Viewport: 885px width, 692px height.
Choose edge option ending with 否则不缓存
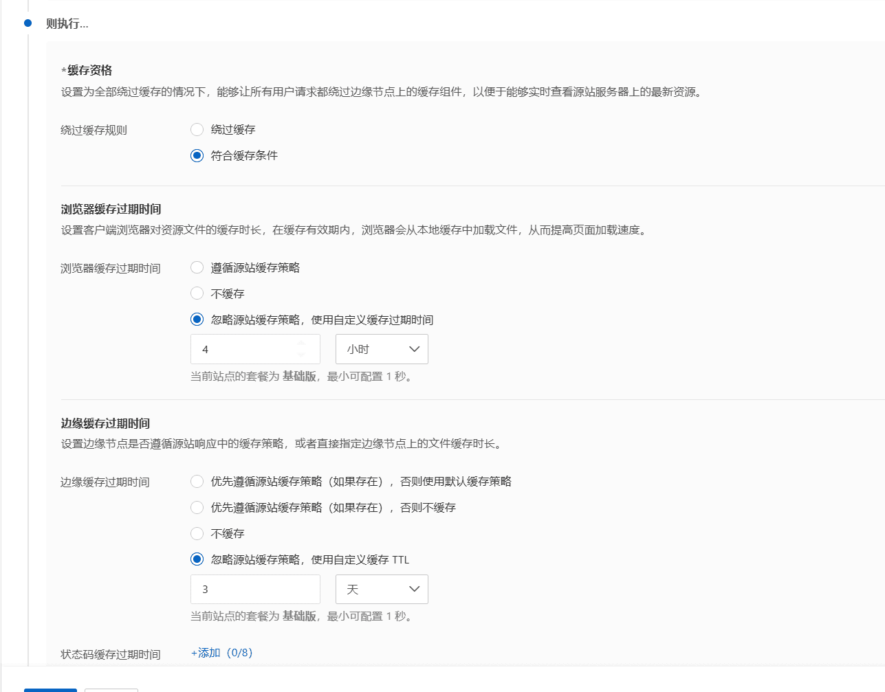[x=197, y=507]
